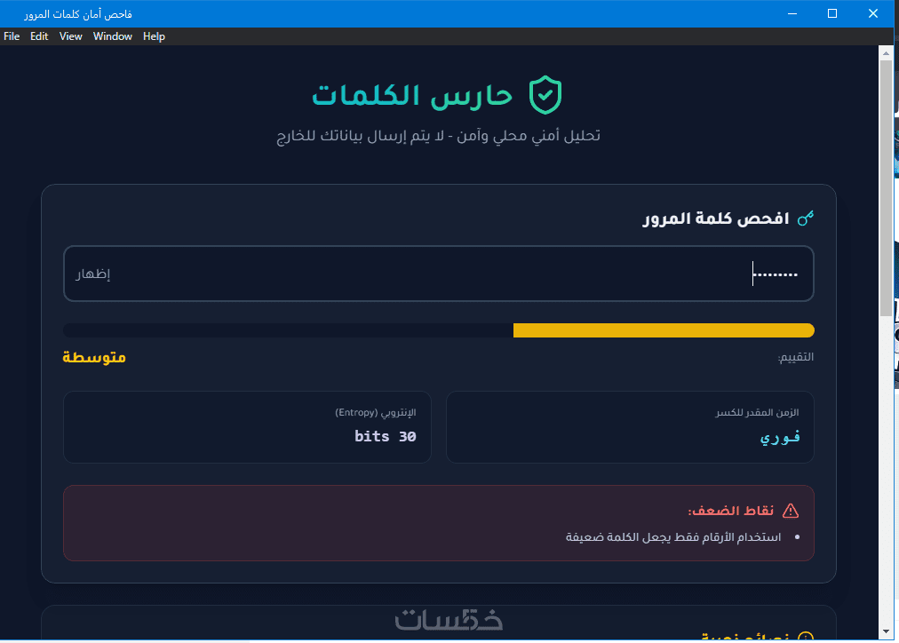Maximize the password checker window
This screenshot has width=899, height=643.
click(832, 13)
